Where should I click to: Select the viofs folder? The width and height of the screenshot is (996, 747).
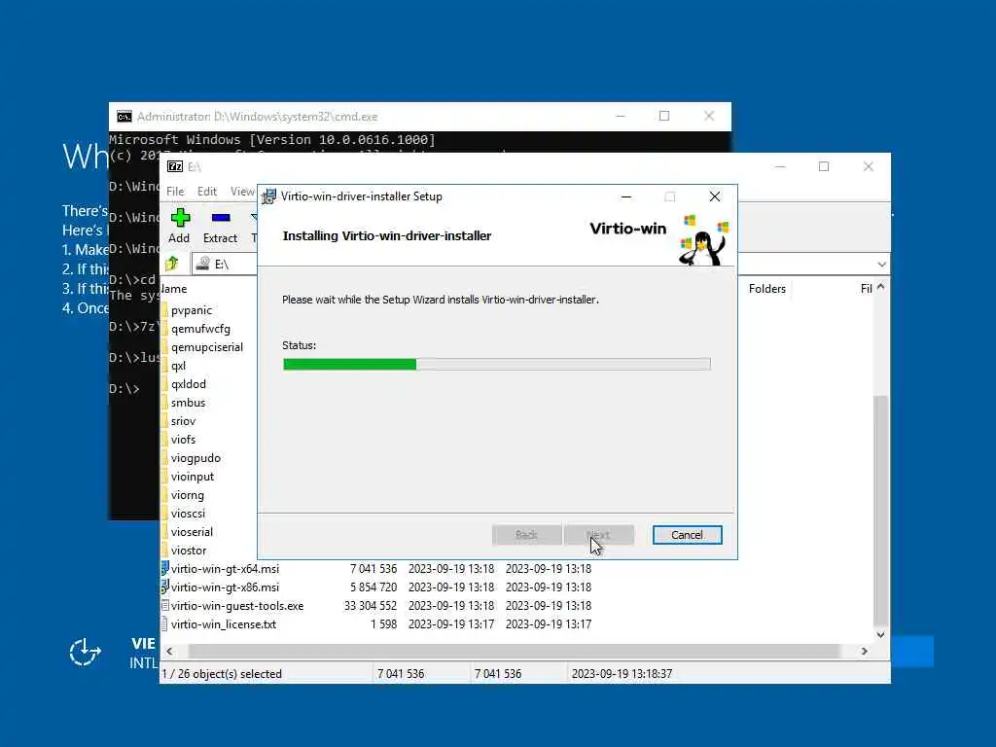click(183, 440)
